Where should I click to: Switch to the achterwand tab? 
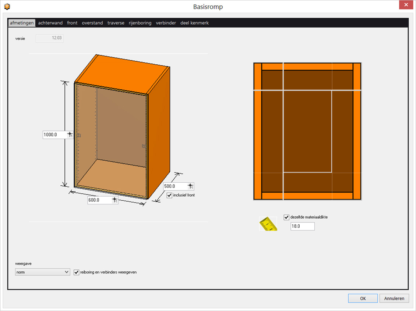click(x=50, y=22)
